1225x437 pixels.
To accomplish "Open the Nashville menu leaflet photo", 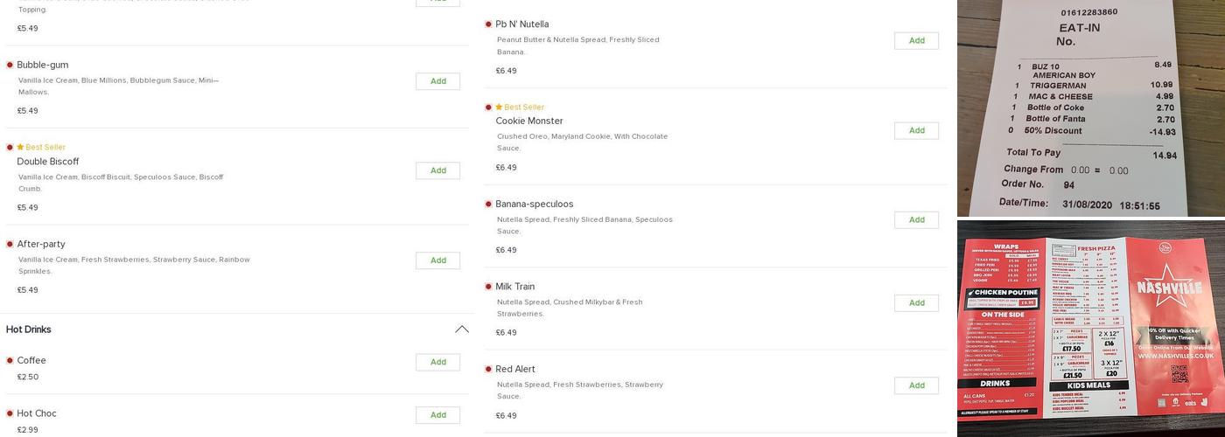I will (1090, 328).
